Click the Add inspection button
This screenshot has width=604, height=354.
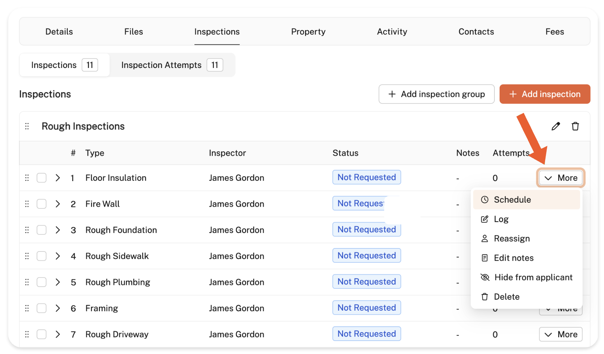(x=544, y=94)
